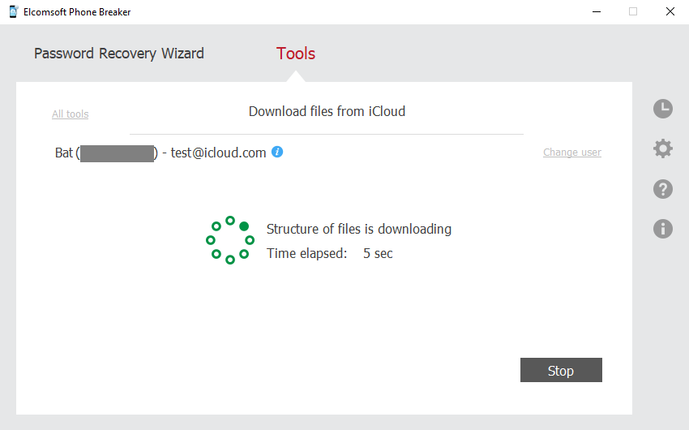
Task: Click the green loading spinner
Action: [x=230, y=240]
